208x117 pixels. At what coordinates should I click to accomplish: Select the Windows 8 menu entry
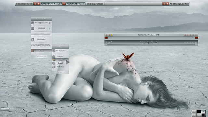(41, 39)
